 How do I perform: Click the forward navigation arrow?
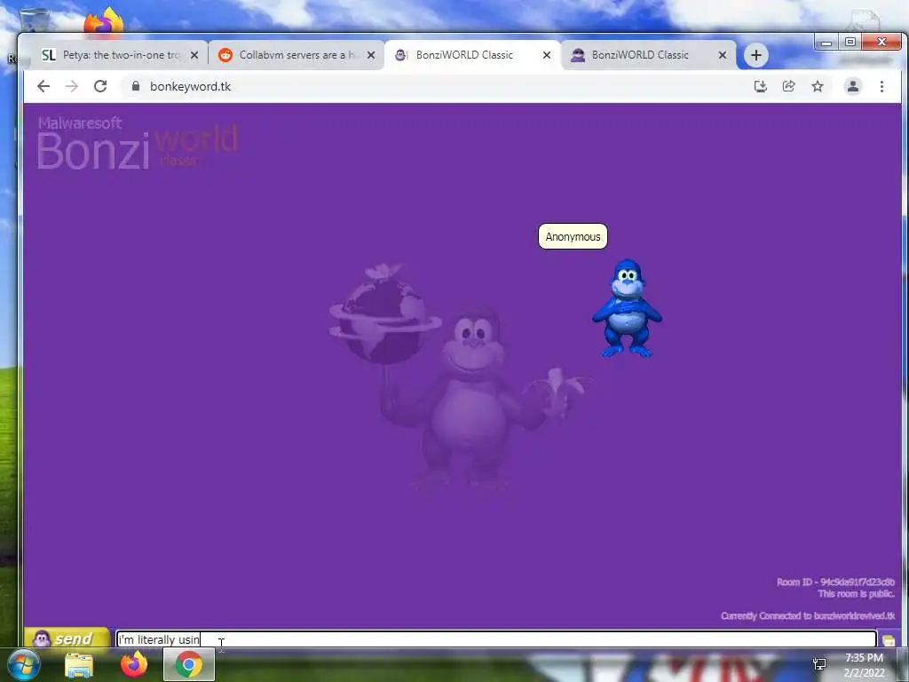(72, 86)
